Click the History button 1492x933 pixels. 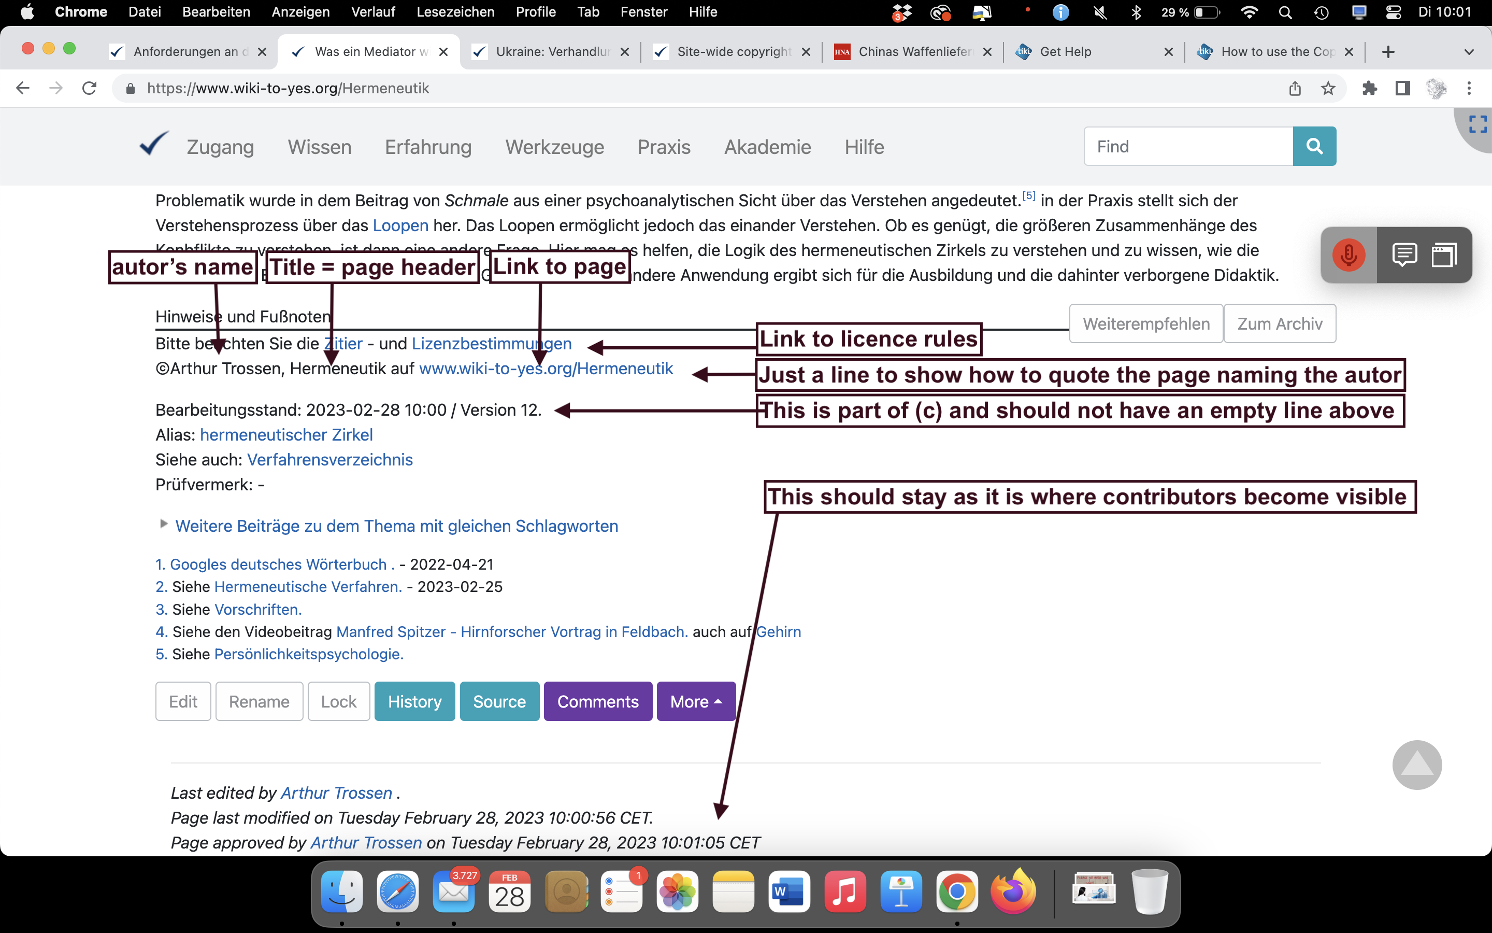pyautogui.click(x=414, y=702)
